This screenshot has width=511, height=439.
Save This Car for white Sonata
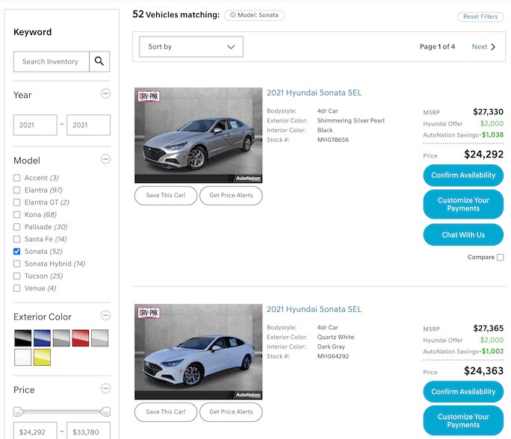[x=166, y=412]
